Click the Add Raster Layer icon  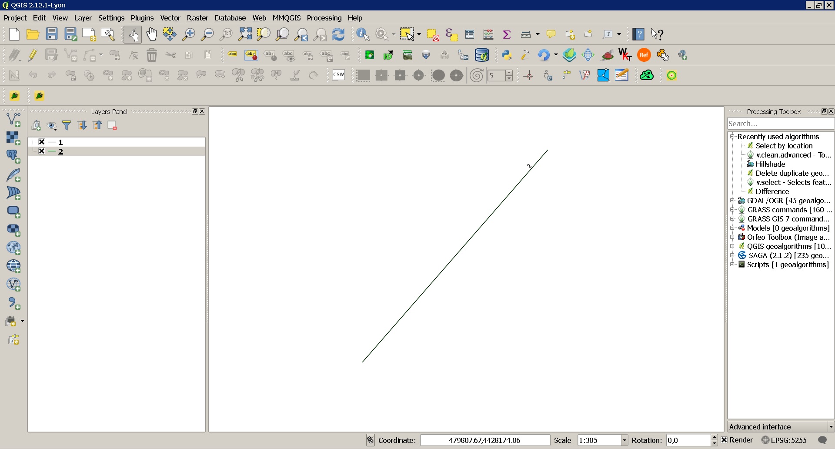(13, 138)
